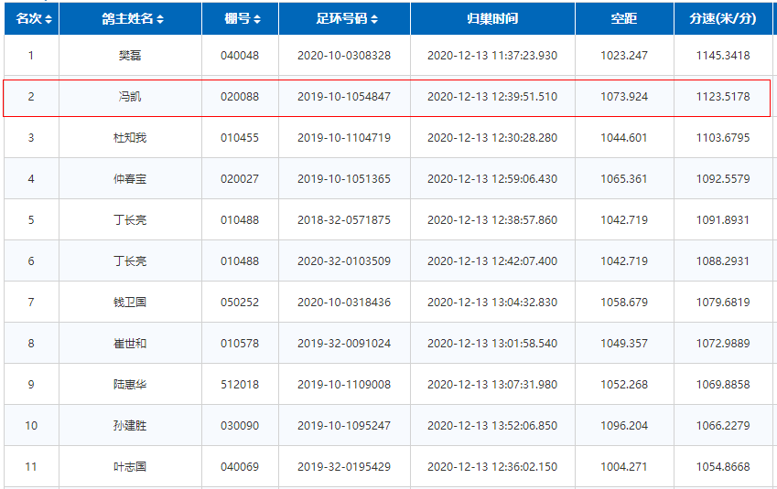Viewport: 777px width, 489px height.
Task: Click return time 2020-12-13 12:59:06.430
Action: point(492,178)
